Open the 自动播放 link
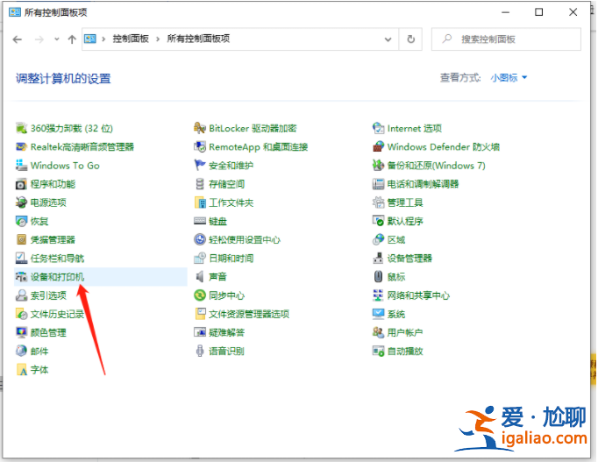 (405, 351)
